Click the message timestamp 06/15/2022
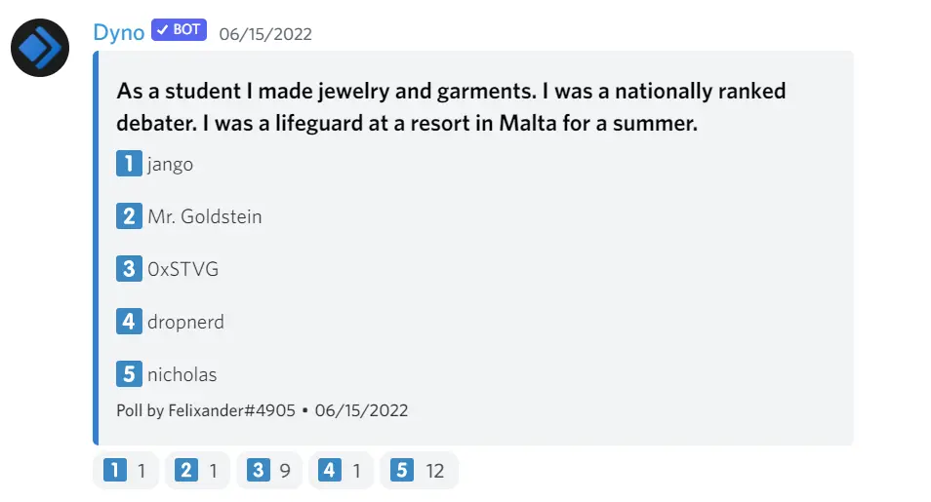This screenshot has width=931, height=502. [265, 34]
